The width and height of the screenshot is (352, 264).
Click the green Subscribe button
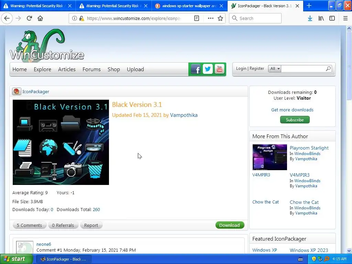tap(295, 120)
